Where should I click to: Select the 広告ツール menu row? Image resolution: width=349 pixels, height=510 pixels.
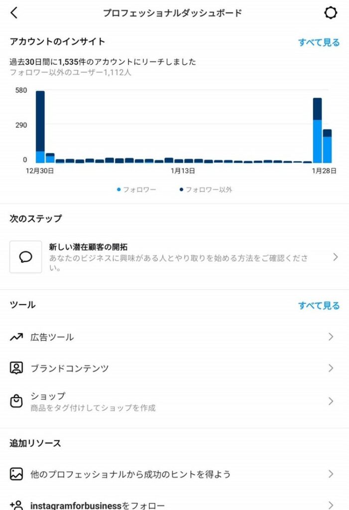point(53,337)
